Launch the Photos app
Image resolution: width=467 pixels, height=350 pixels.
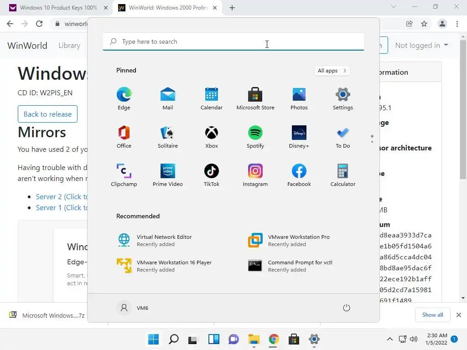point(299,98)
